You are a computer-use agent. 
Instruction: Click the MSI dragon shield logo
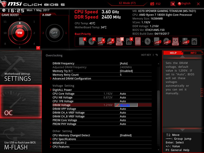tap(3, 4)
